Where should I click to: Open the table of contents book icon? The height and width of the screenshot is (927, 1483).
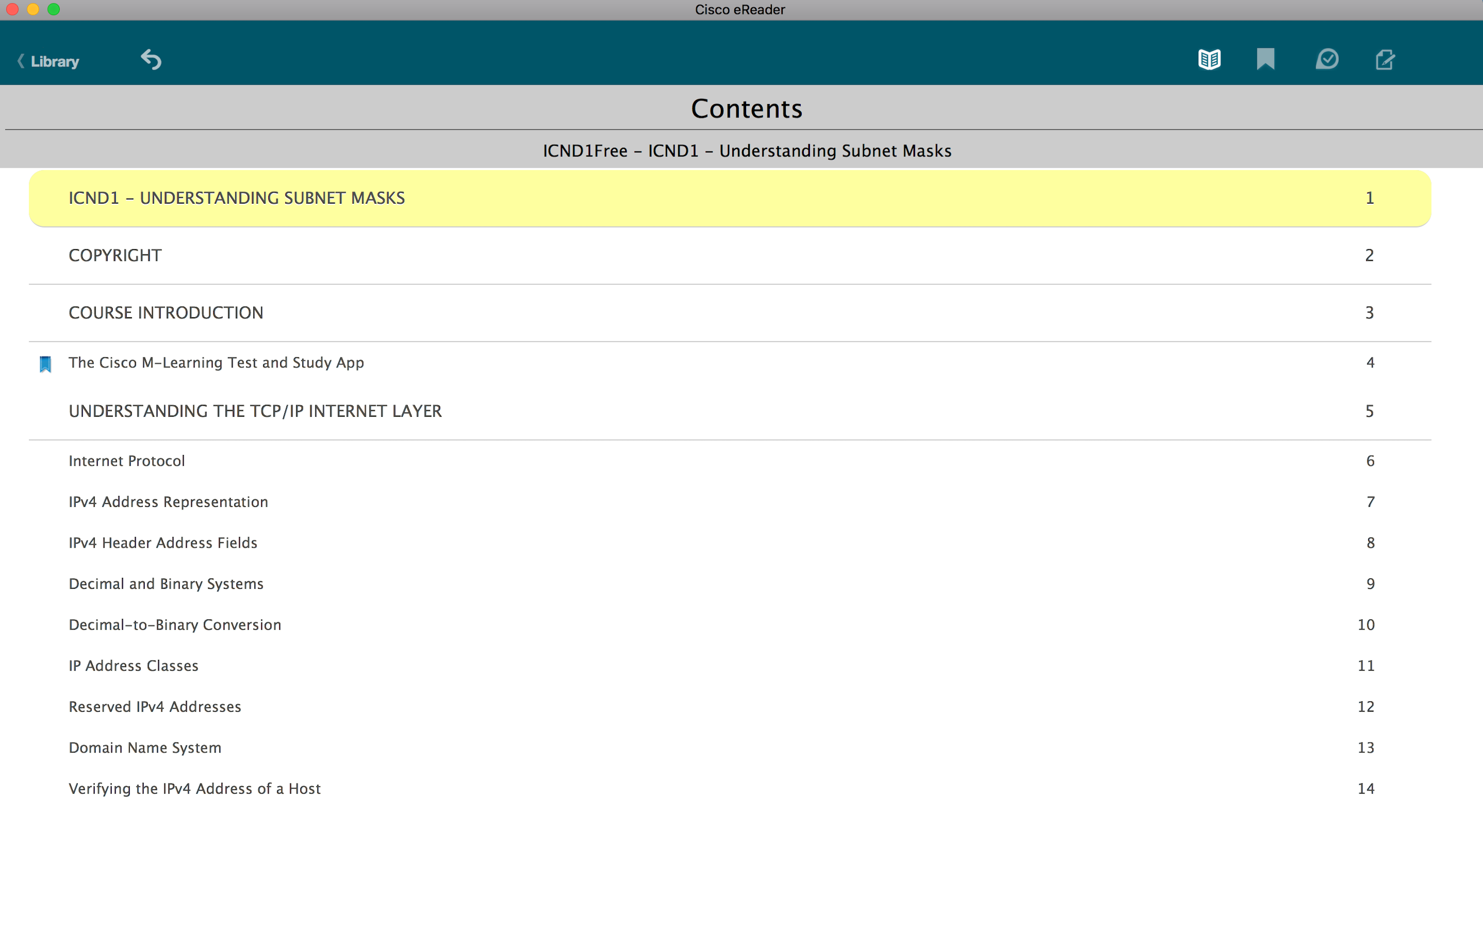point(1209,59)
